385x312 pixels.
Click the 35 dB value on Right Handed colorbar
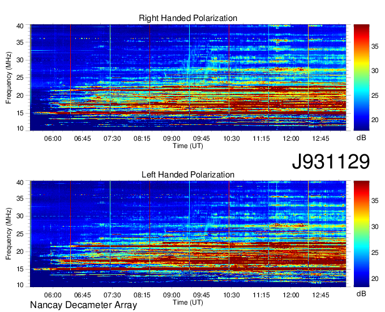375,46
